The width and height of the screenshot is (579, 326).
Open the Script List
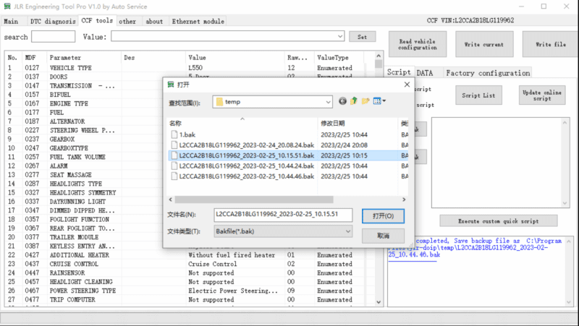click(478, 95)
